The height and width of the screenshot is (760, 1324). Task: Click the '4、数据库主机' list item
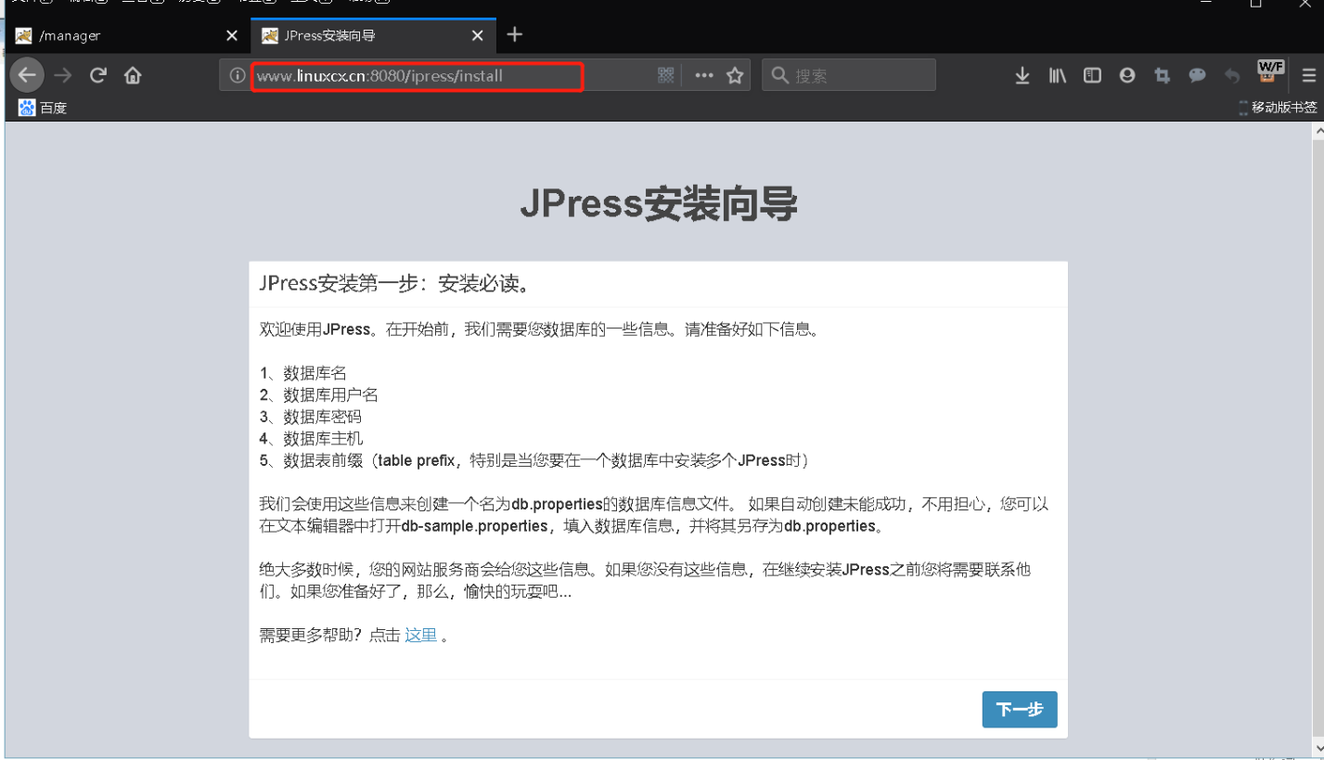pos(311,439)
